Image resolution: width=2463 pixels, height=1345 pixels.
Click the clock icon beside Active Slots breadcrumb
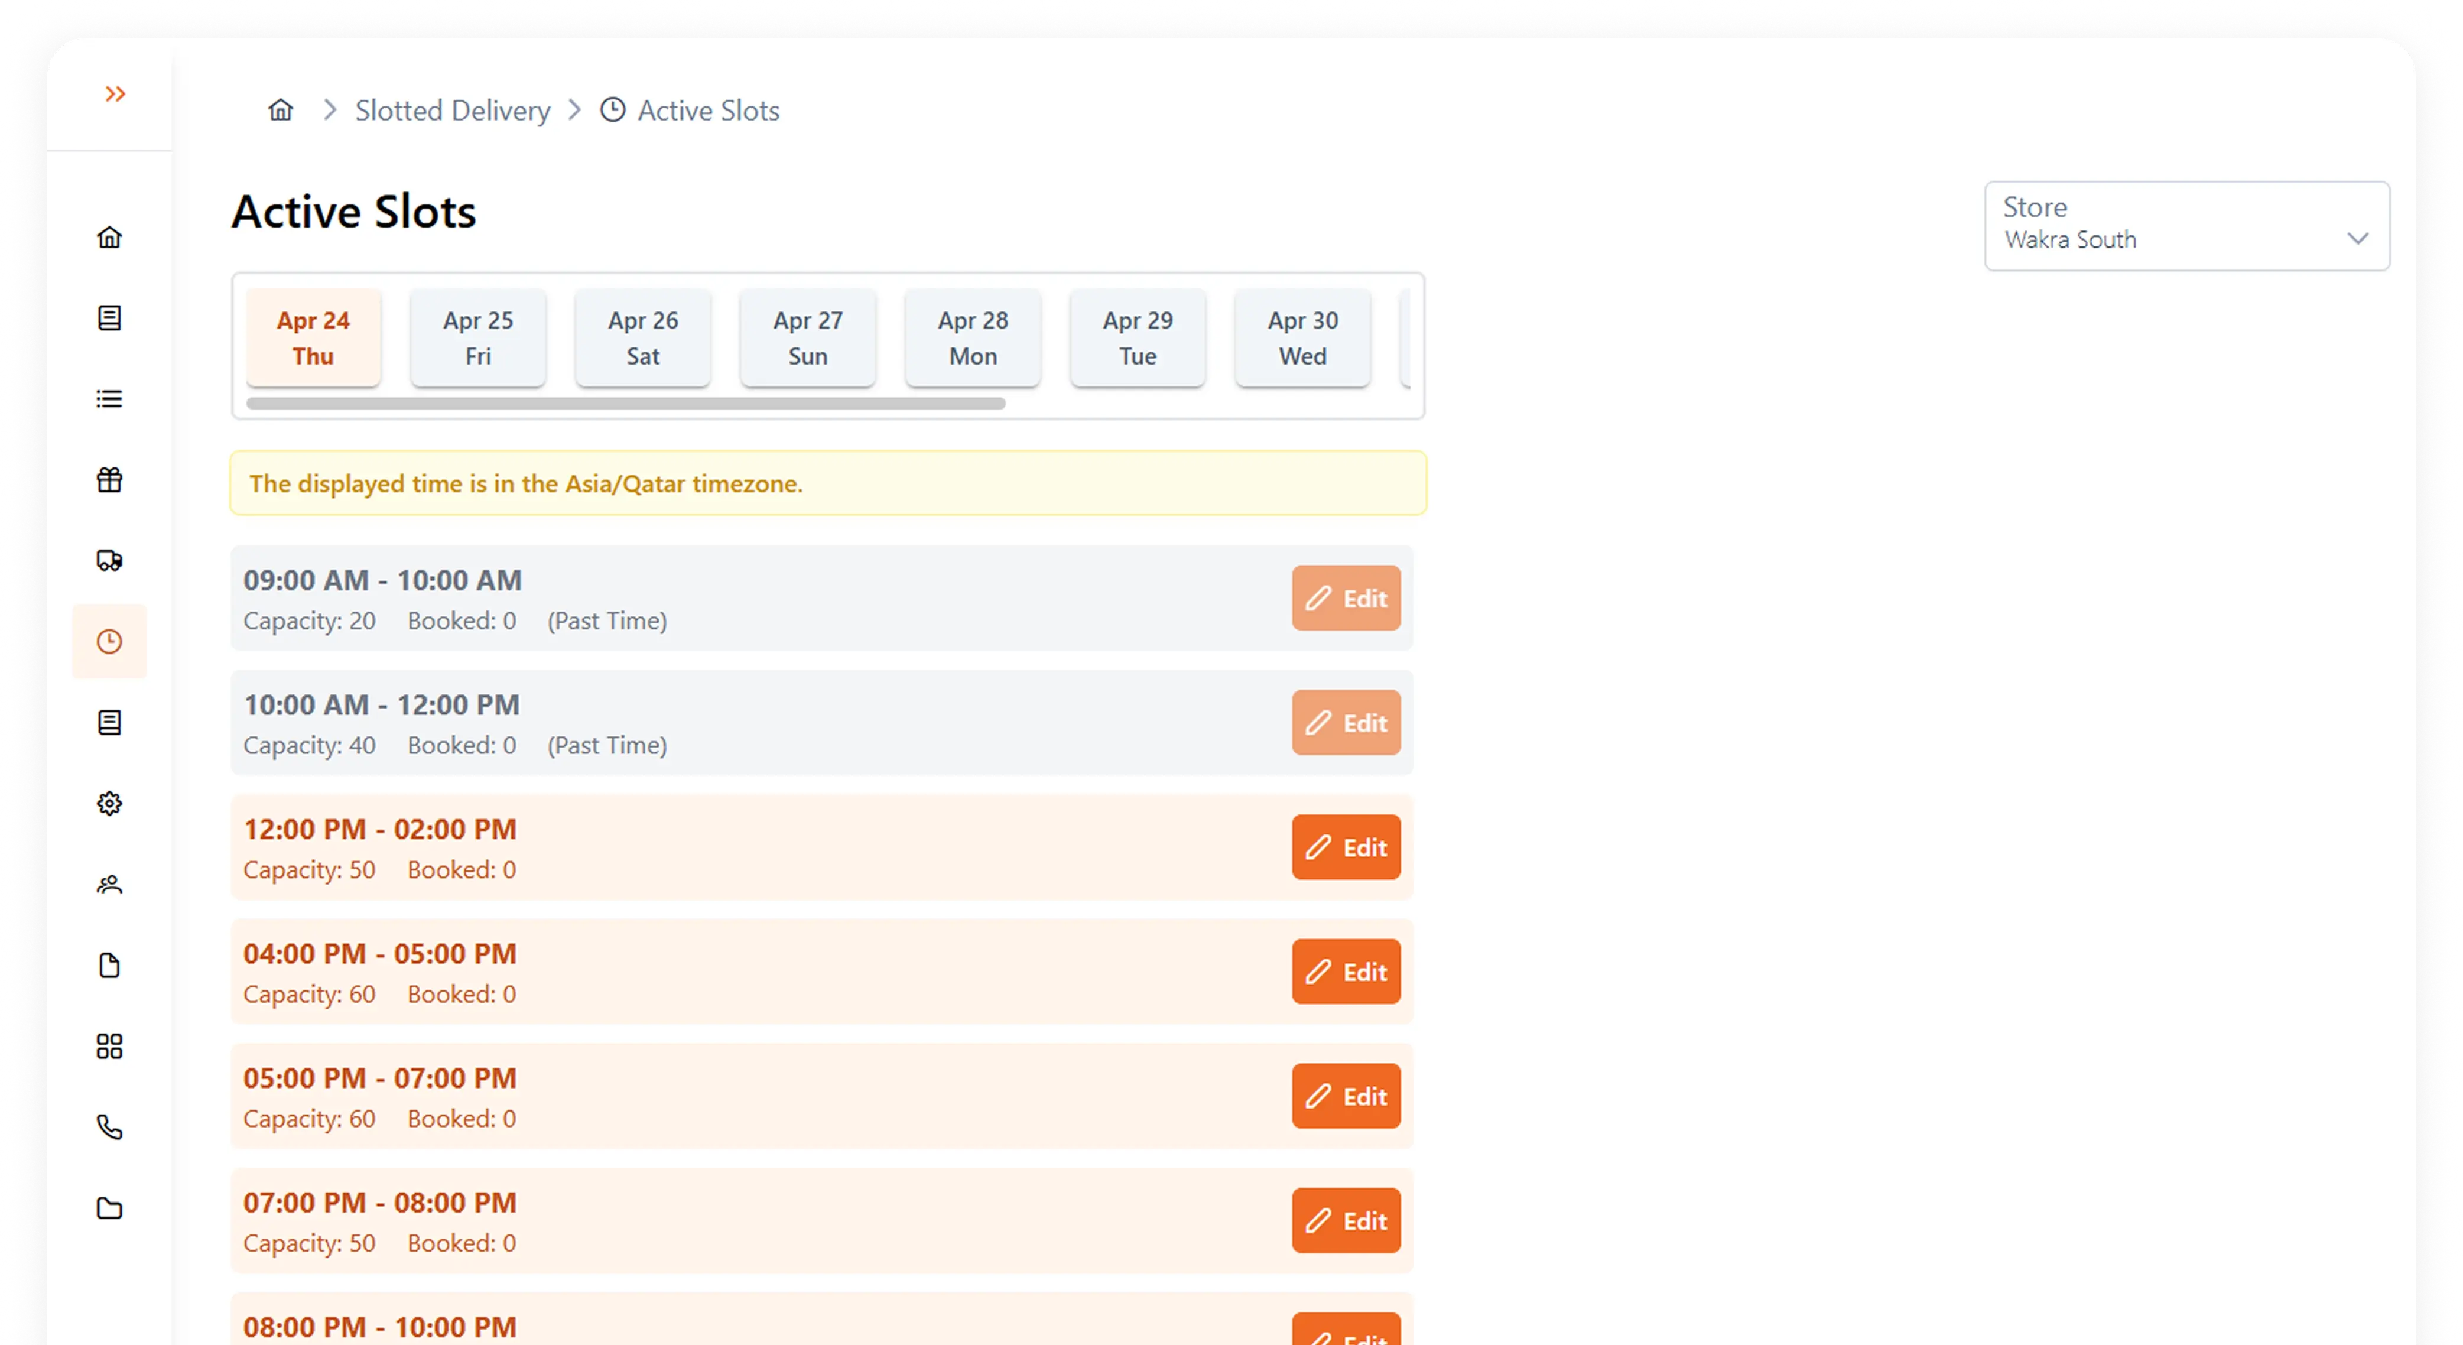(x=613, y=110)
